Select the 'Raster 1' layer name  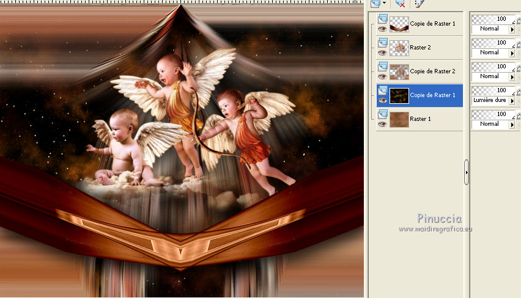(x=420, y=119)
